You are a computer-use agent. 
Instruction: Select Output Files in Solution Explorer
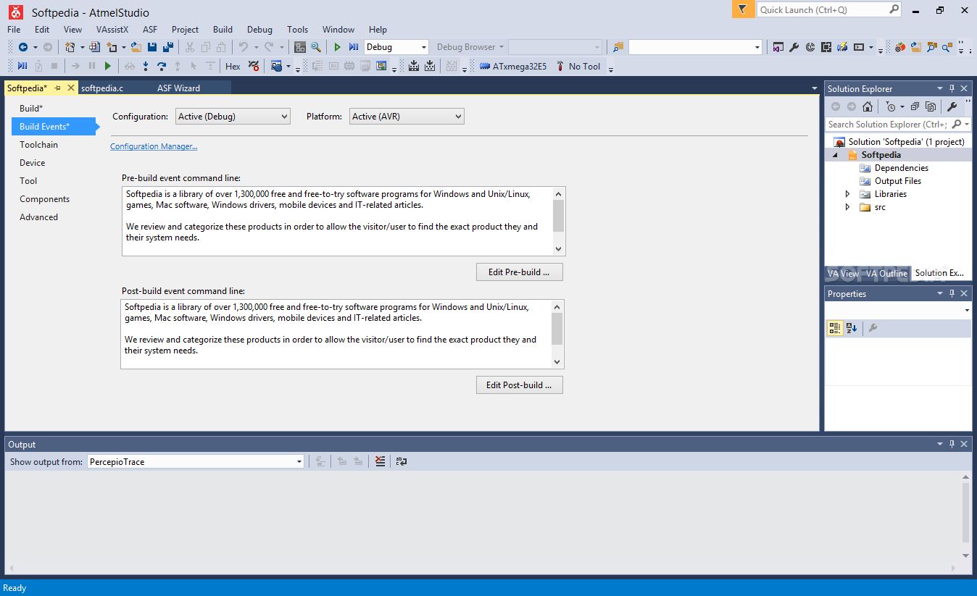pos(898,181)
